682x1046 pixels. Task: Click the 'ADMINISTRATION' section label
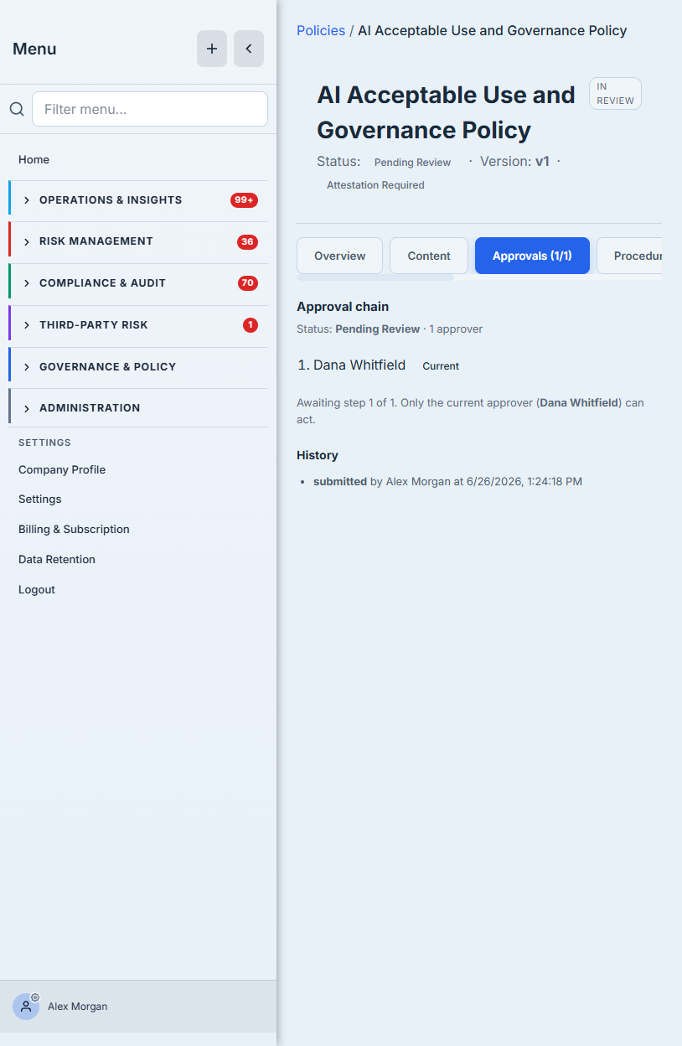[x=90, y=408]
